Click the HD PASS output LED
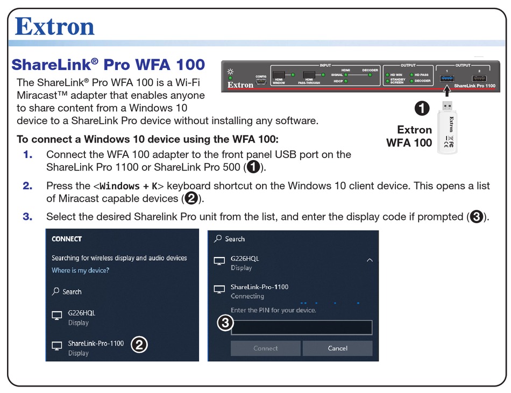This screenshot has width=511, height=393. 411,75
